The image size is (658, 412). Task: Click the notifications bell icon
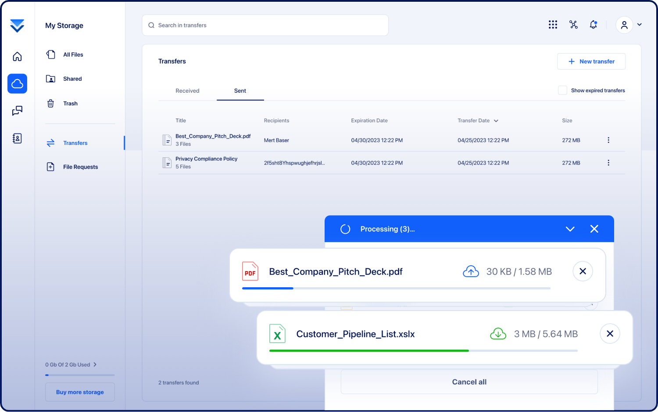[593, 25]
